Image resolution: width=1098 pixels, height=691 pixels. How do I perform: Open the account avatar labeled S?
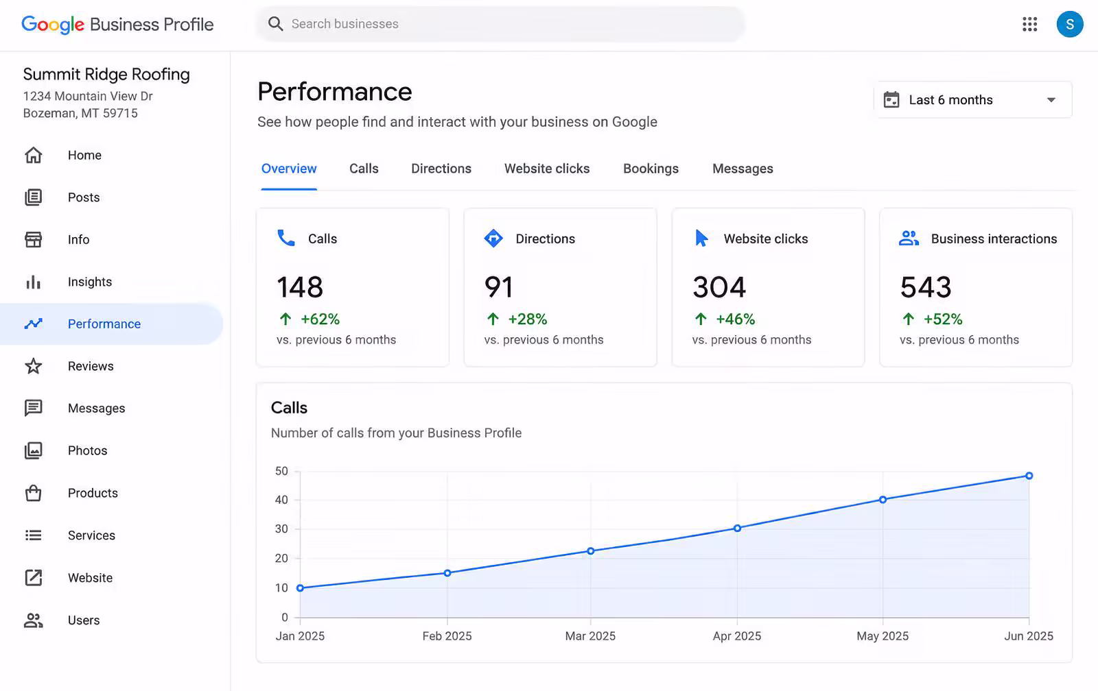[x=1070, y=25]
